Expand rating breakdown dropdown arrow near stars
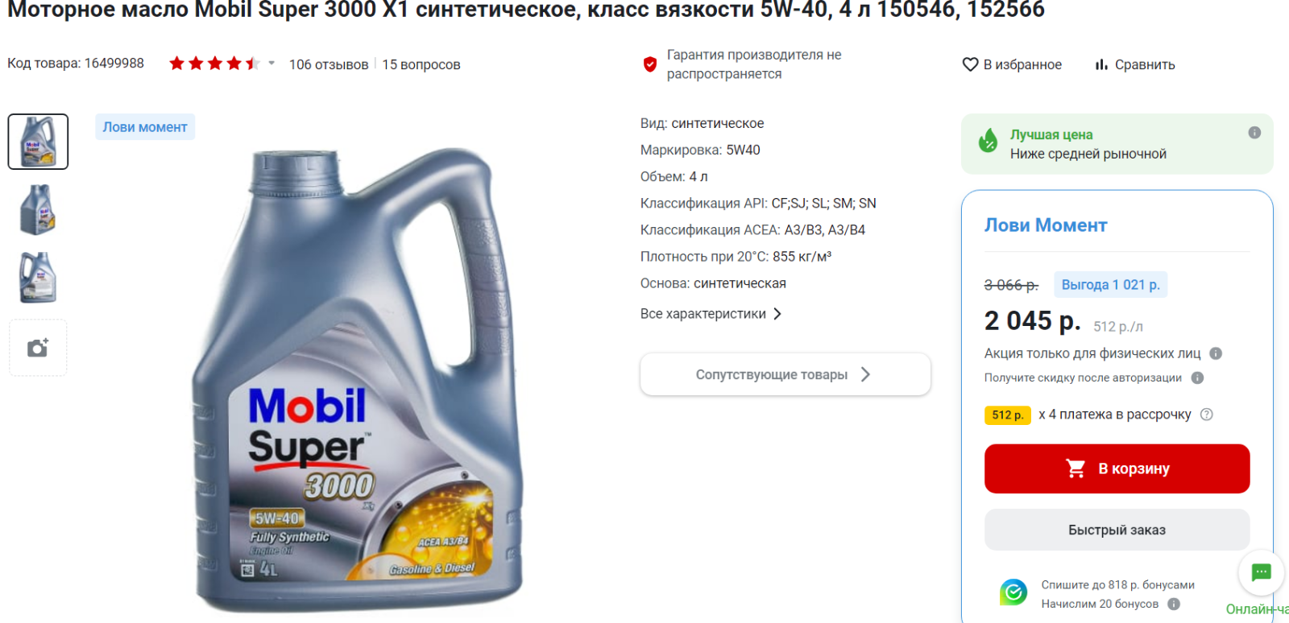This screenshot has height=623, width=1289. (x=271, y=63)
